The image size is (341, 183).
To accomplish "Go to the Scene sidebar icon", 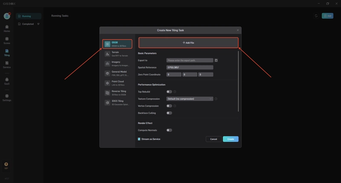I will tap(7, 40).
